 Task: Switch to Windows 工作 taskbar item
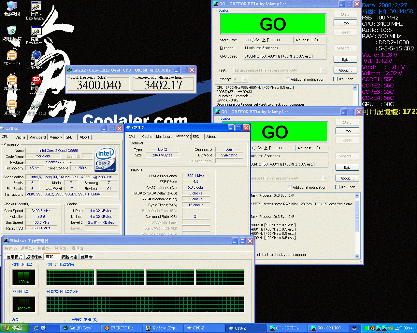click(163, 328)
